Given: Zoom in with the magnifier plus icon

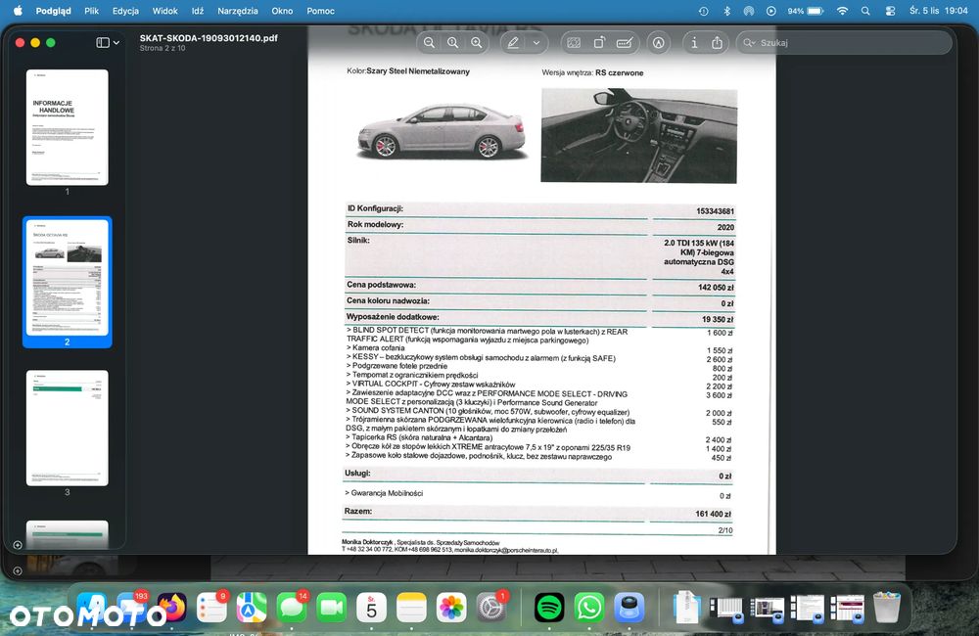Looking at the screenshot, I should (477, 42).
